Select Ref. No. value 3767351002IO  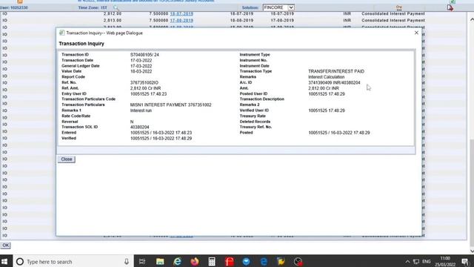click(144, 82)
